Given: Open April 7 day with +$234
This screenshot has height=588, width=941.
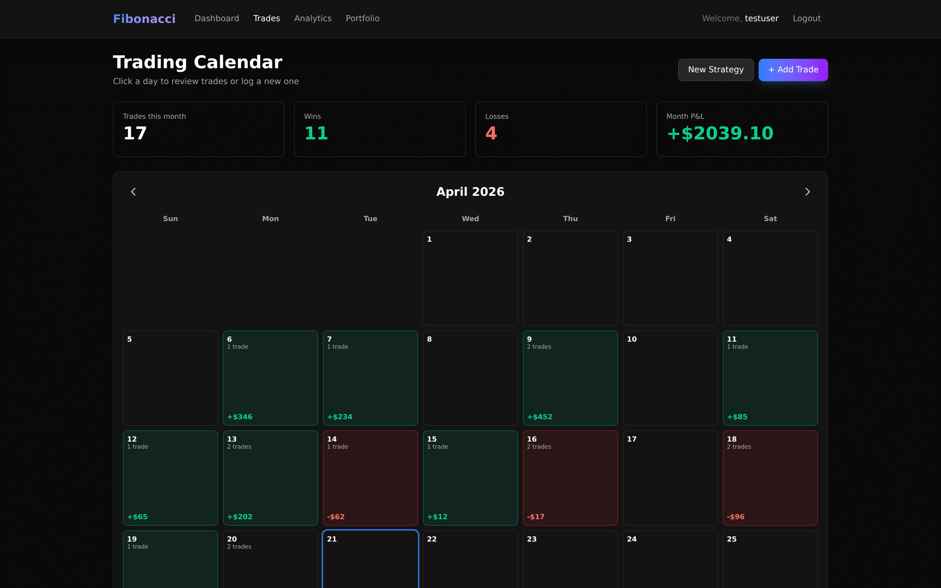Looking at the screenshot, I should (x=370, y=378).
